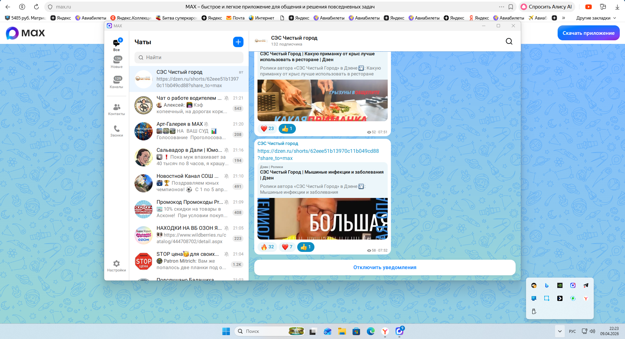Open the Calls section in sidebar

[x=117, y=131]
